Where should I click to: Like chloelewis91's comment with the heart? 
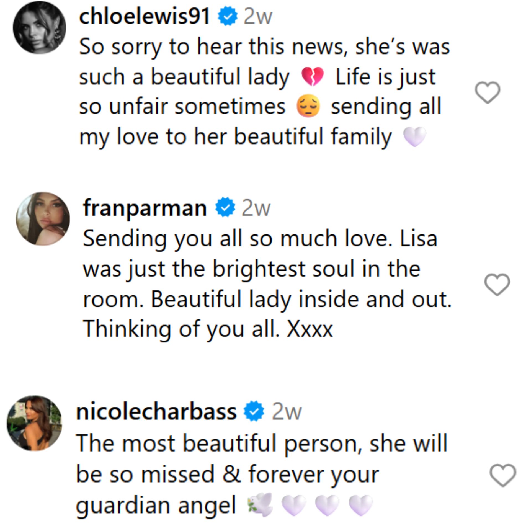[x=488, y=92]
